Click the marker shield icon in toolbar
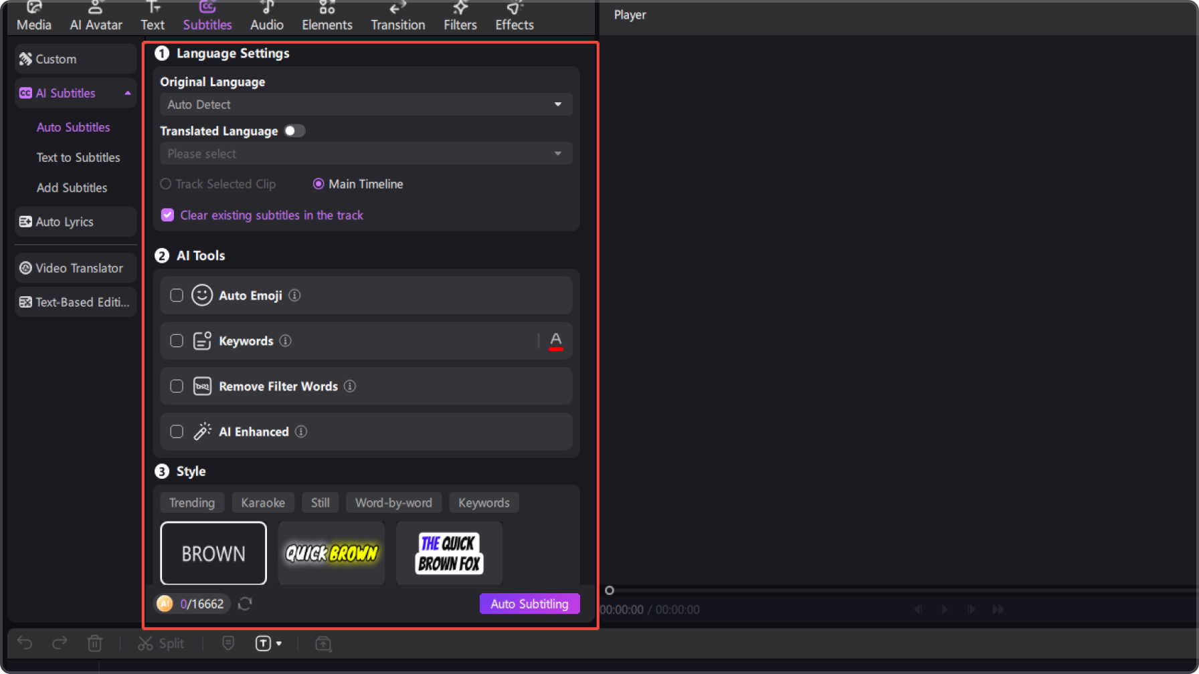Viewport: 1199px width, 674px height. 228,643
